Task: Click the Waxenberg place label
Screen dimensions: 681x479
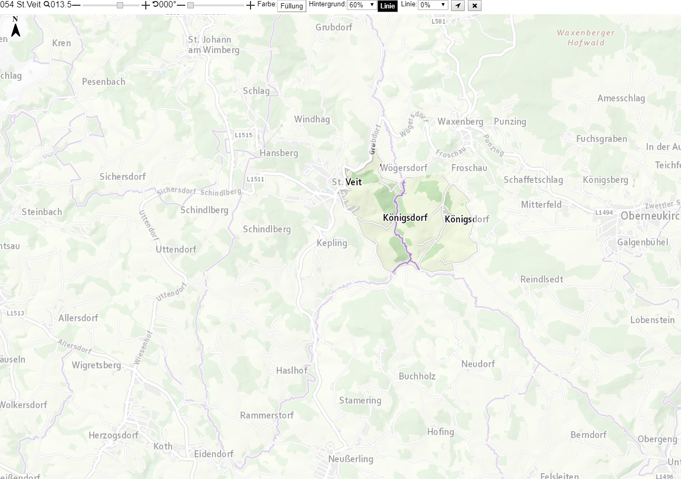Action: [460, 121]
